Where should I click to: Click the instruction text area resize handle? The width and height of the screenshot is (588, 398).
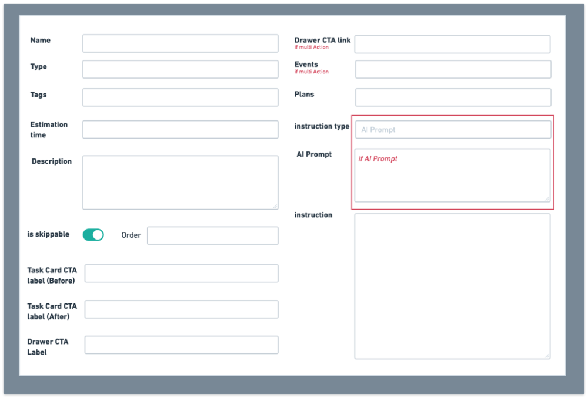547,356
